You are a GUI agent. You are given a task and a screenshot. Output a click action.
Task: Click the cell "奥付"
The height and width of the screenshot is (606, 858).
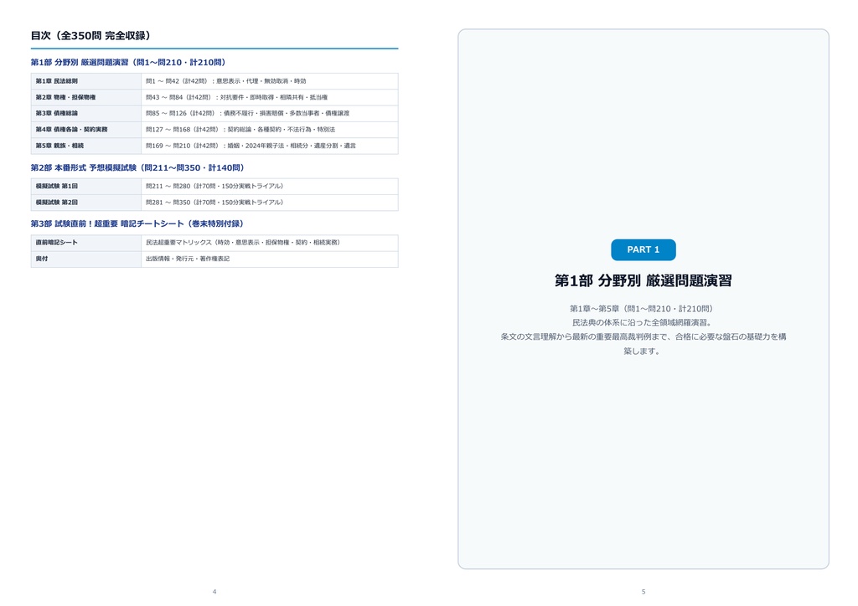(86, 259)
